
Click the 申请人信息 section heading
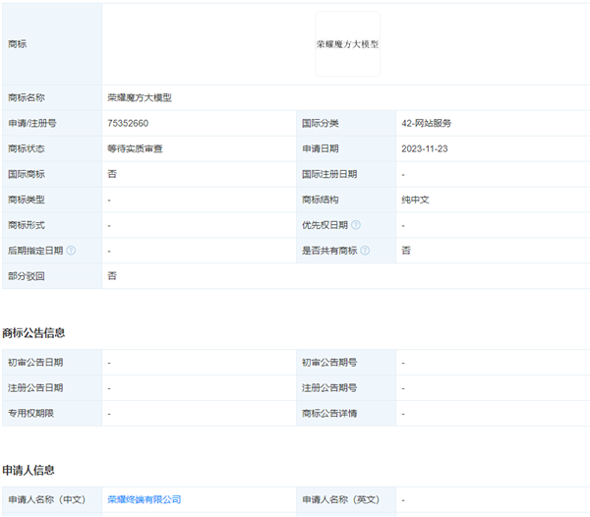point(29,470)
